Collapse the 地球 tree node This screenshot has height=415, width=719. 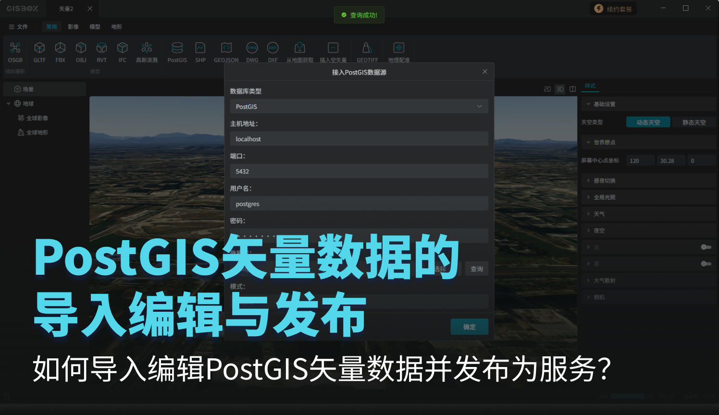[8, 104]
